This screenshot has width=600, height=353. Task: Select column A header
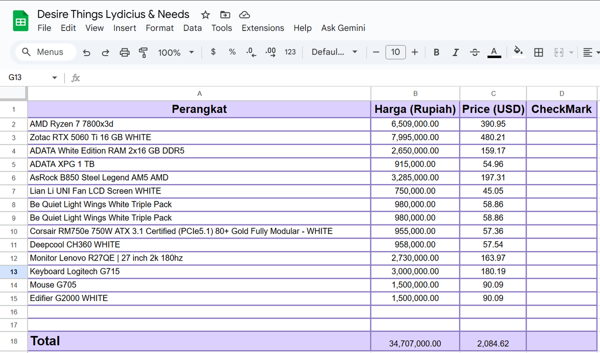tap(199, 93)
